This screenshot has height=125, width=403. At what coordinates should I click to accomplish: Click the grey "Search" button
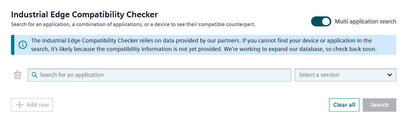[379, 105]
